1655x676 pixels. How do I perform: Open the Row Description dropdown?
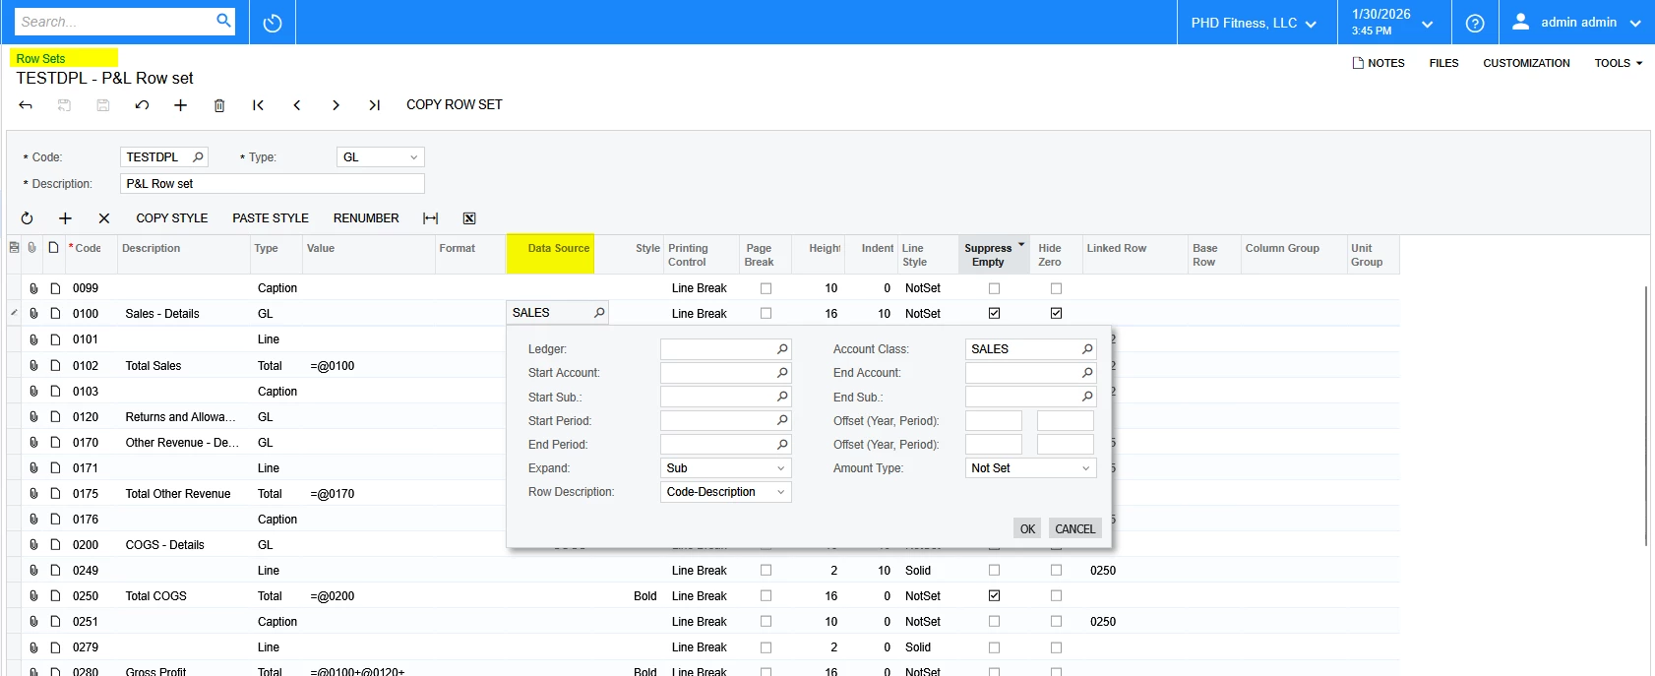click(781, 492)
